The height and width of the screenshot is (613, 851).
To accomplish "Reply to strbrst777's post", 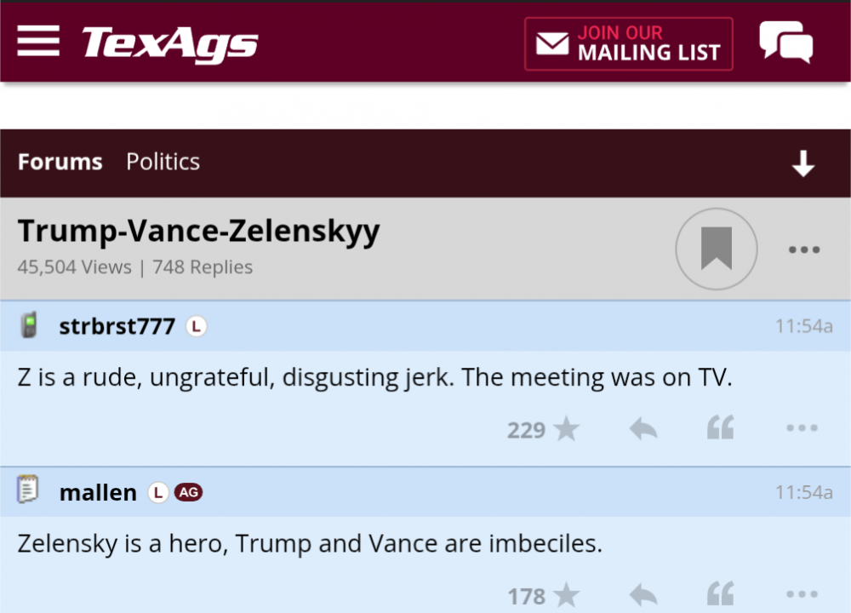I will tap(643, 429).
